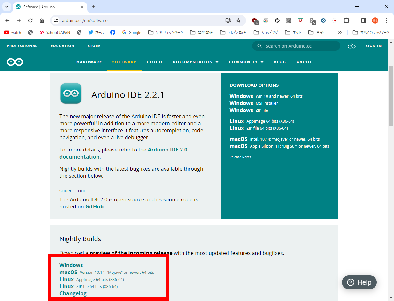Open the browser side panel icon

363,20
